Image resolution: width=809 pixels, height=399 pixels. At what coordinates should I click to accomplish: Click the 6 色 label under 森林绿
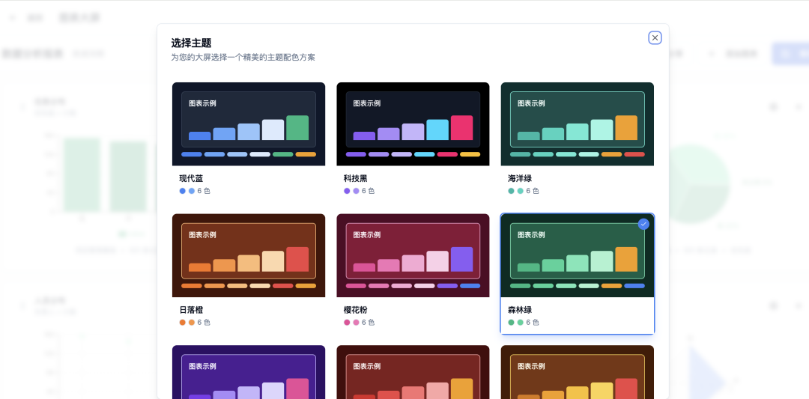pyautogui.click(x=533, y=322)
